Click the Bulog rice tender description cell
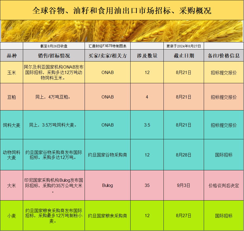 click(x=54, y=185)
